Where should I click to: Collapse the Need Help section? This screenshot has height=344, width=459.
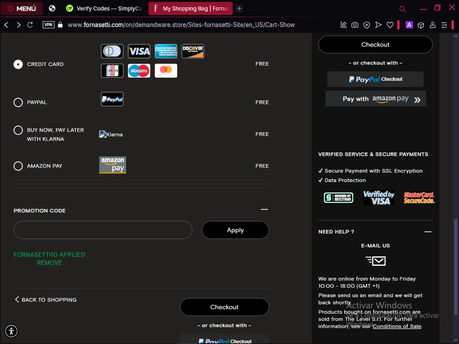428,232
